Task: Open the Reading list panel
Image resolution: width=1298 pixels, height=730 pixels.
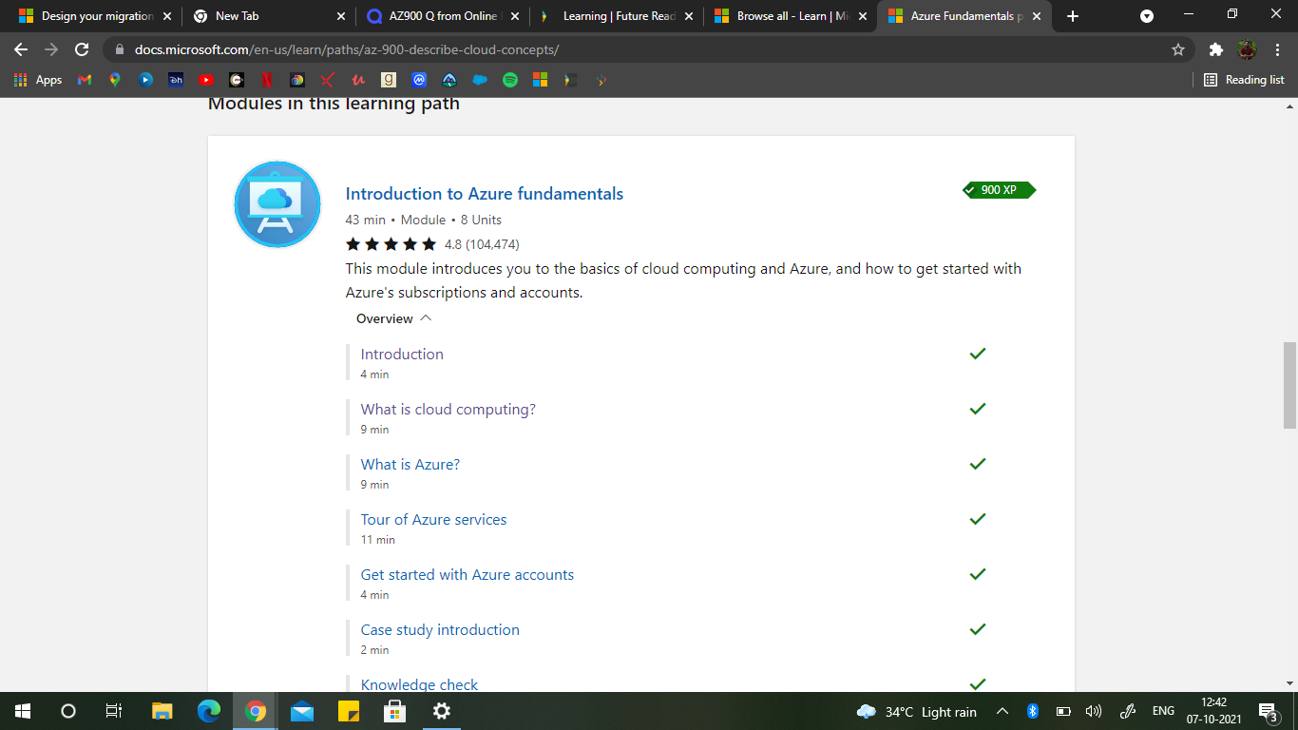Action: tap(1244, 80)
